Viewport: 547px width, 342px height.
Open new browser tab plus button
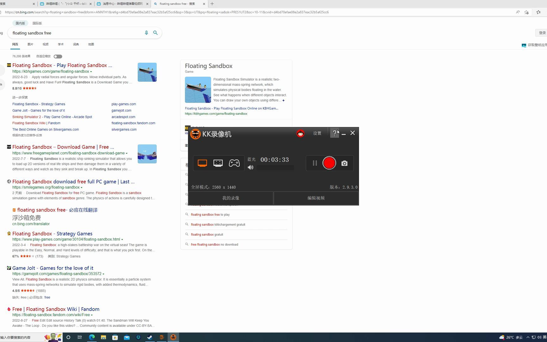click(x=212, y=4)
